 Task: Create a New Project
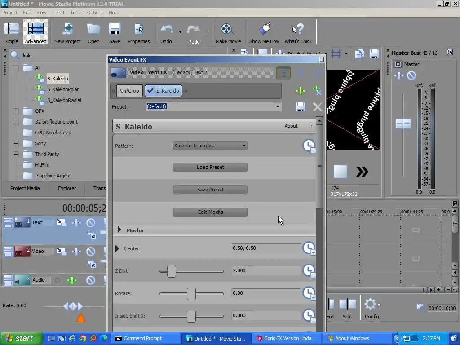(x=67, y=33)
